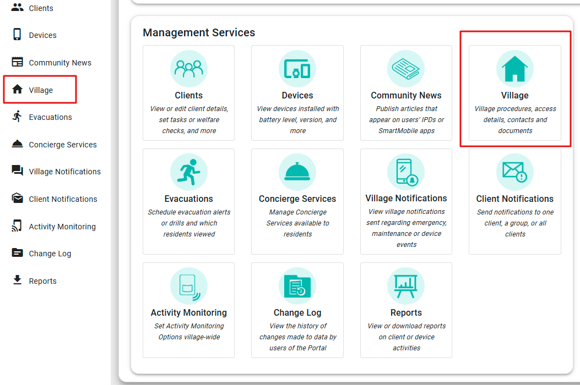The width and height of the screenshot is (580, 385).
Task: Click the Devices phone icon in sidebar
Action: click(17, 34)
